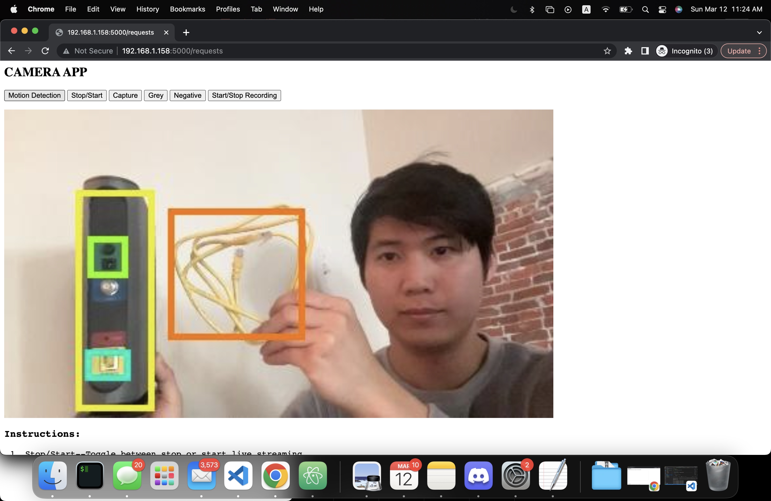Open the Bookmarks menu

coord(187,9)
